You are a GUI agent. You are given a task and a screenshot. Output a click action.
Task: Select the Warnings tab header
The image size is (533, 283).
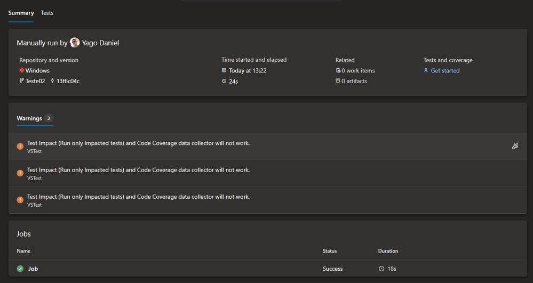coord(29,118)
